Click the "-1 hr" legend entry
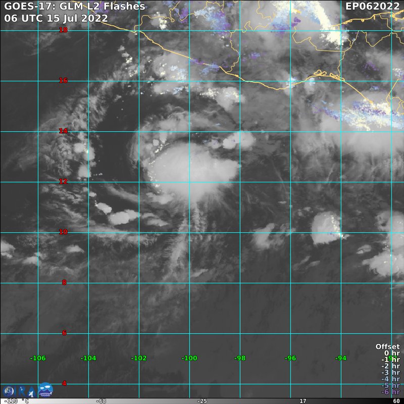The height and width of the screenshot is (404, 404). (390, 360)
